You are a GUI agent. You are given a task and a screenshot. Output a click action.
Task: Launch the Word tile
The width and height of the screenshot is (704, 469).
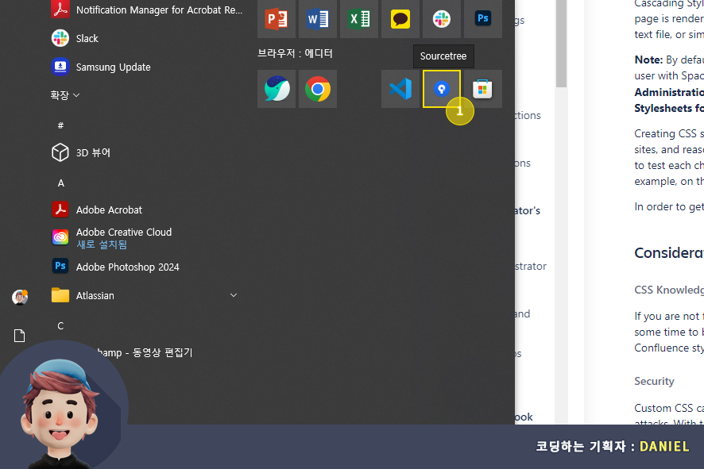pos(317,19)
